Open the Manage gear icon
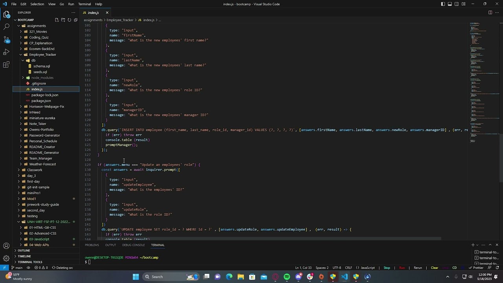Viewport: 503px width, 283px height. 6,258
